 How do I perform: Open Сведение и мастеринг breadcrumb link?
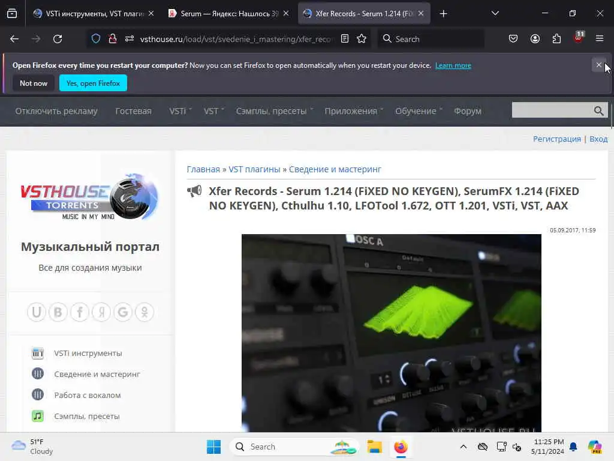[x=335, y=169]
